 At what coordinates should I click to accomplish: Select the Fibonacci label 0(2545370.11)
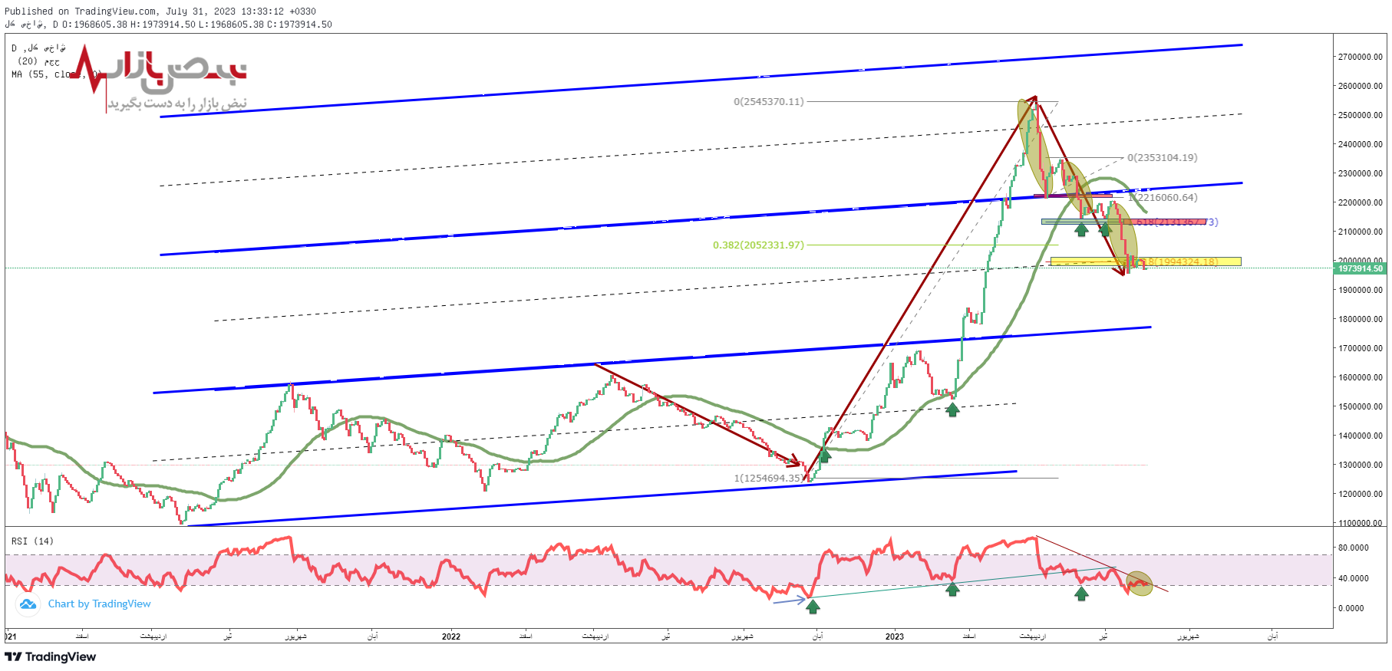click(769, 101)
